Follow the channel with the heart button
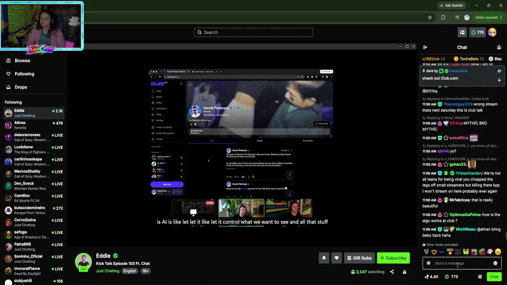Screen dimensions: 507x285 (x=337, y=258)
